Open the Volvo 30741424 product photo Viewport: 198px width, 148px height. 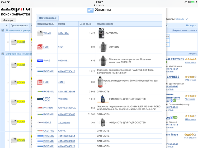click(x=101, y=33)
